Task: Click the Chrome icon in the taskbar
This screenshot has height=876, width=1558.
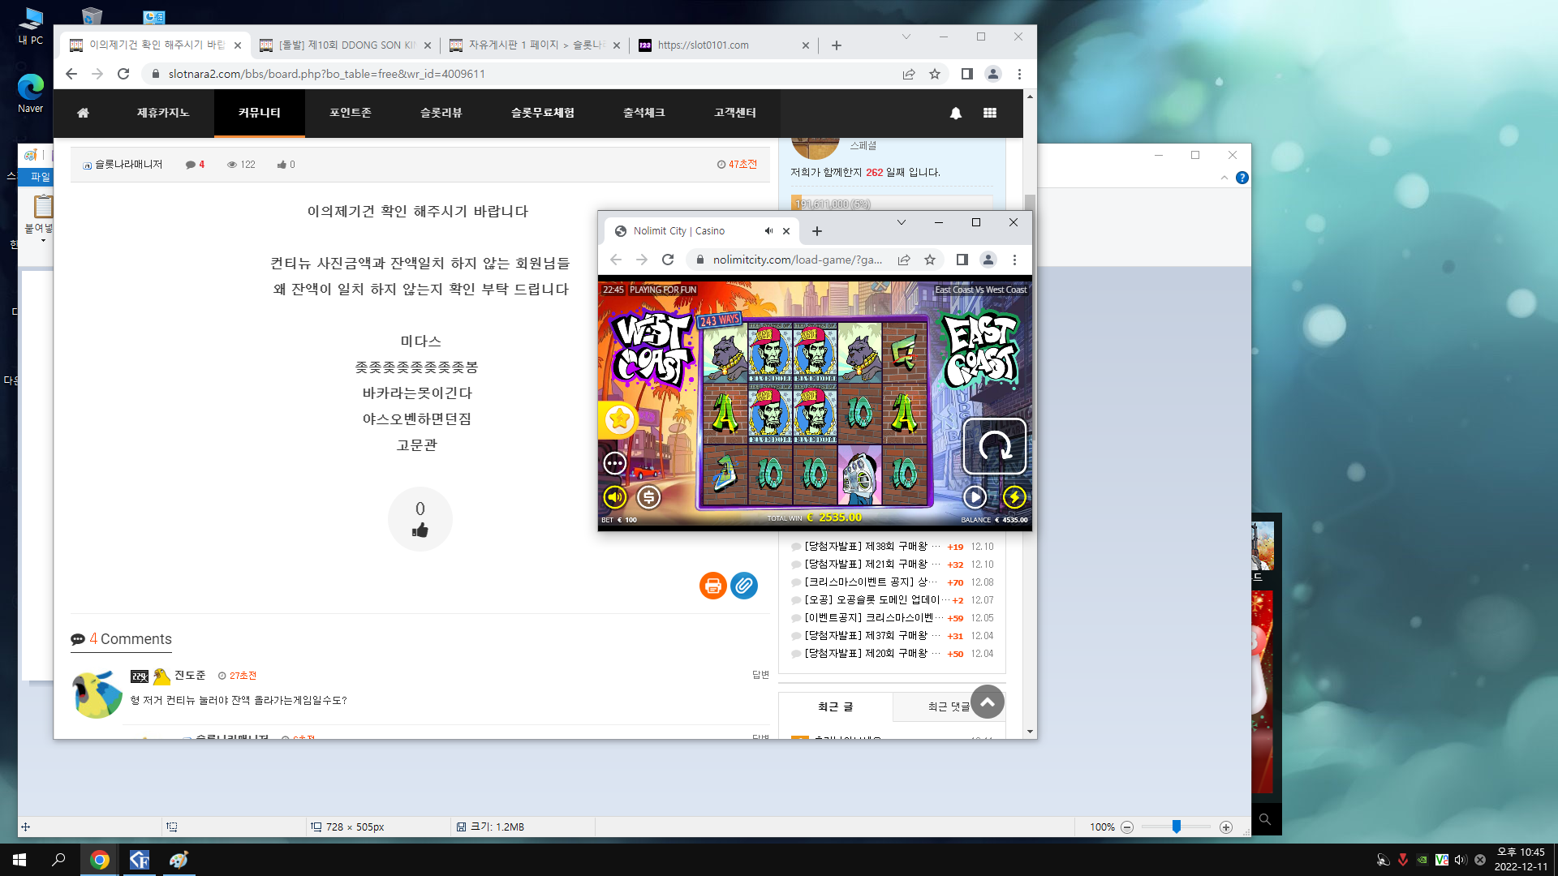Action: [x=100, y=860]
